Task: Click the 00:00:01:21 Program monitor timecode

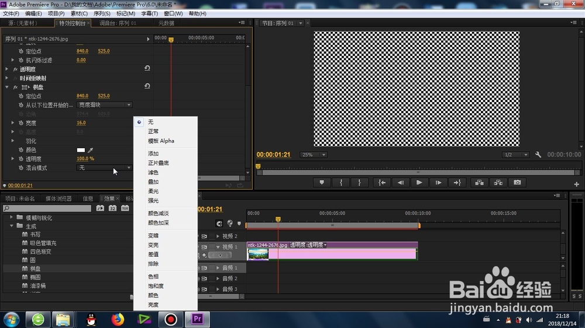Action: tap(273, 155)
